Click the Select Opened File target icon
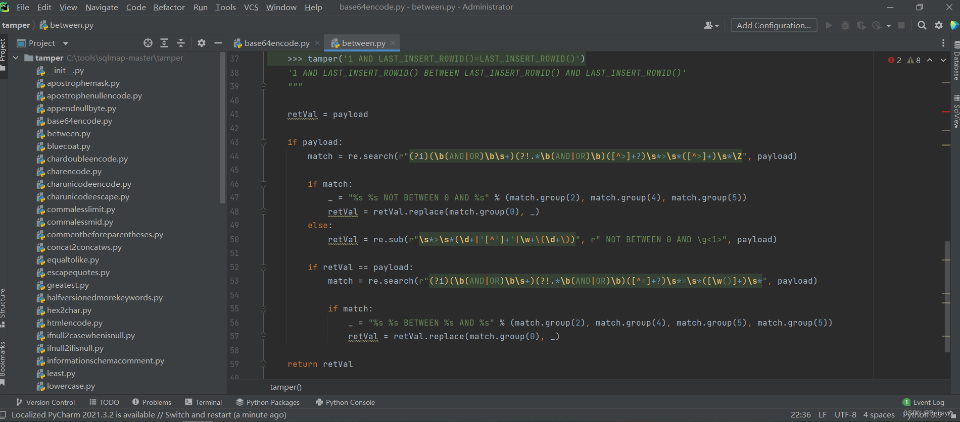The height and width of the screenshot is (422, 960). [148, 43]
